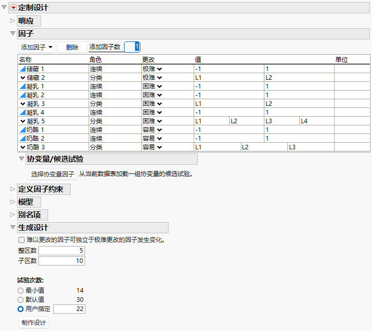Select the 用户指定 radio button
The image size is (372, 331).
coord(20,309)
